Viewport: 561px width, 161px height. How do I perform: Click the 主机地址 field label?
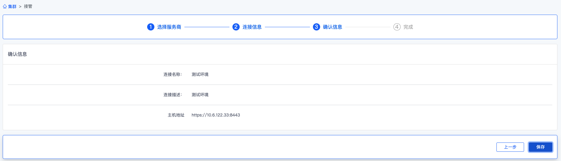click(x=176, y=115)
